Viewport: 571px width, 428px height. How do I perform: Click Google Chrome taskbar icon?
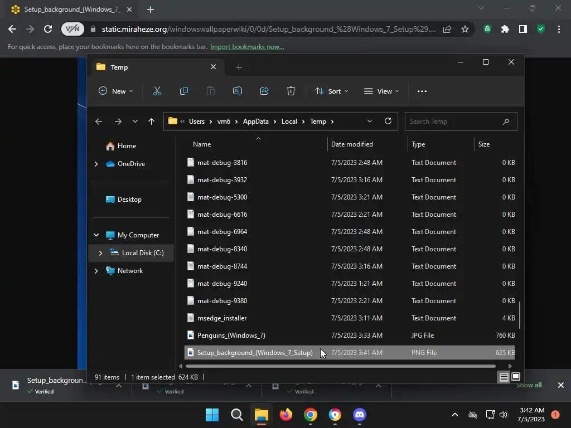pos(310,415)
